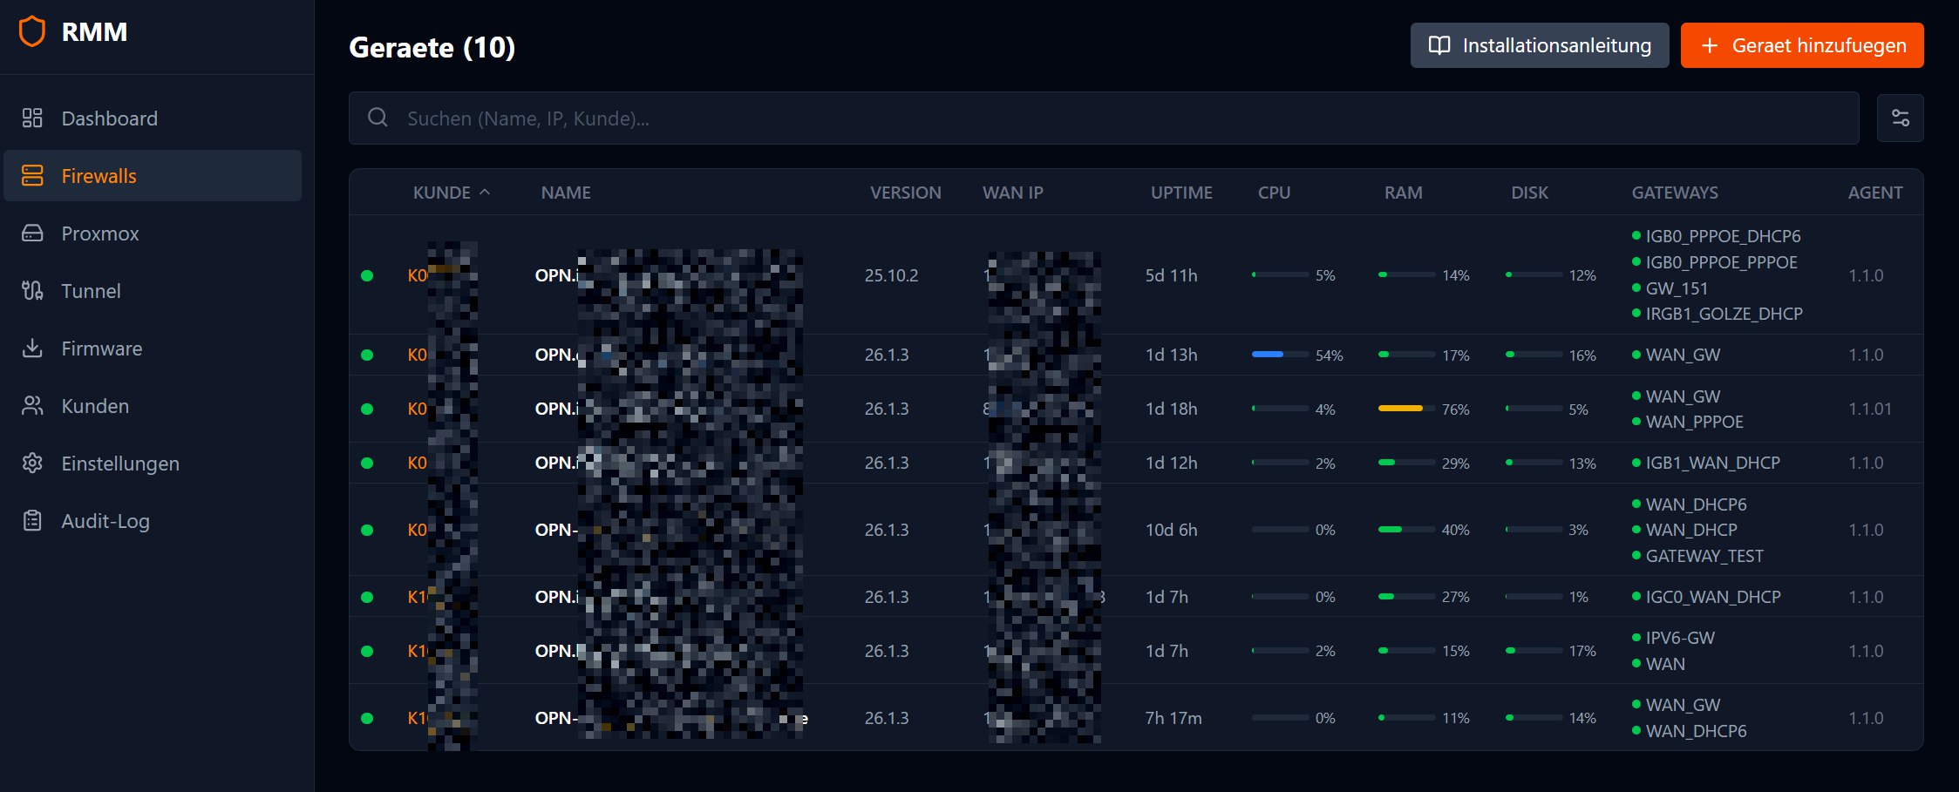Click uptime 1d 12h cell
1959x792 pixels.
click(1171, 463)
